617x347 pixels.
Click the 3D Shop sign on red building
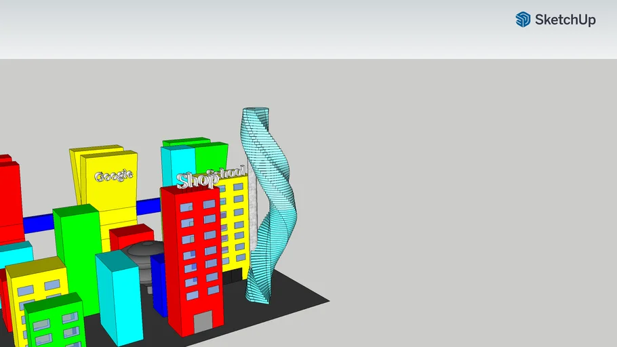click(x=197, y=180)
